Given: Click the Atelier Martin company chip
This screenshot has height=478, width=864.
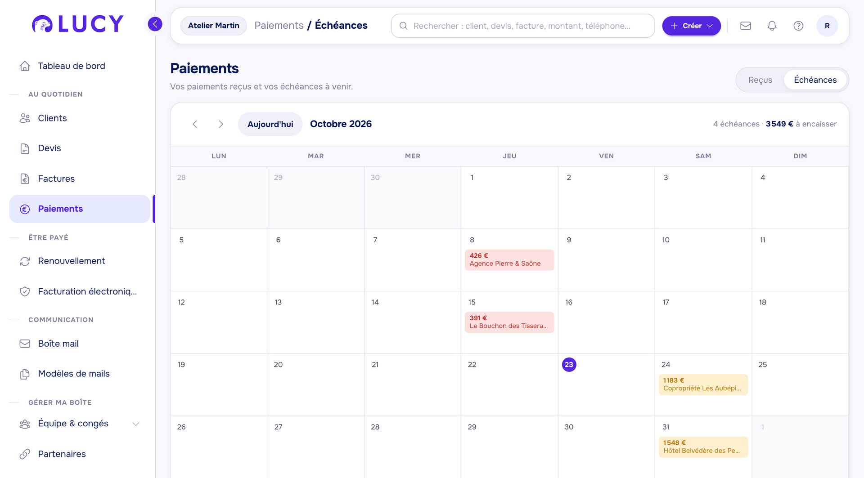Looking at the screenshot, I should (x=214, y=26).
